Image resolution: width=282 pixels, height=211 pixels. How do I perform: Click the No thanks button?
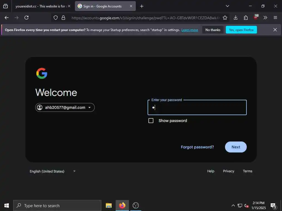213,30
